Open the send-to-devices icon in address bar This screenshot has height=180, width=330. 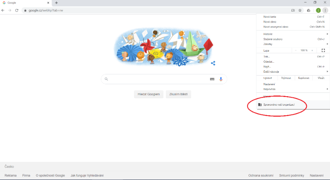click(x=293, y=10)
